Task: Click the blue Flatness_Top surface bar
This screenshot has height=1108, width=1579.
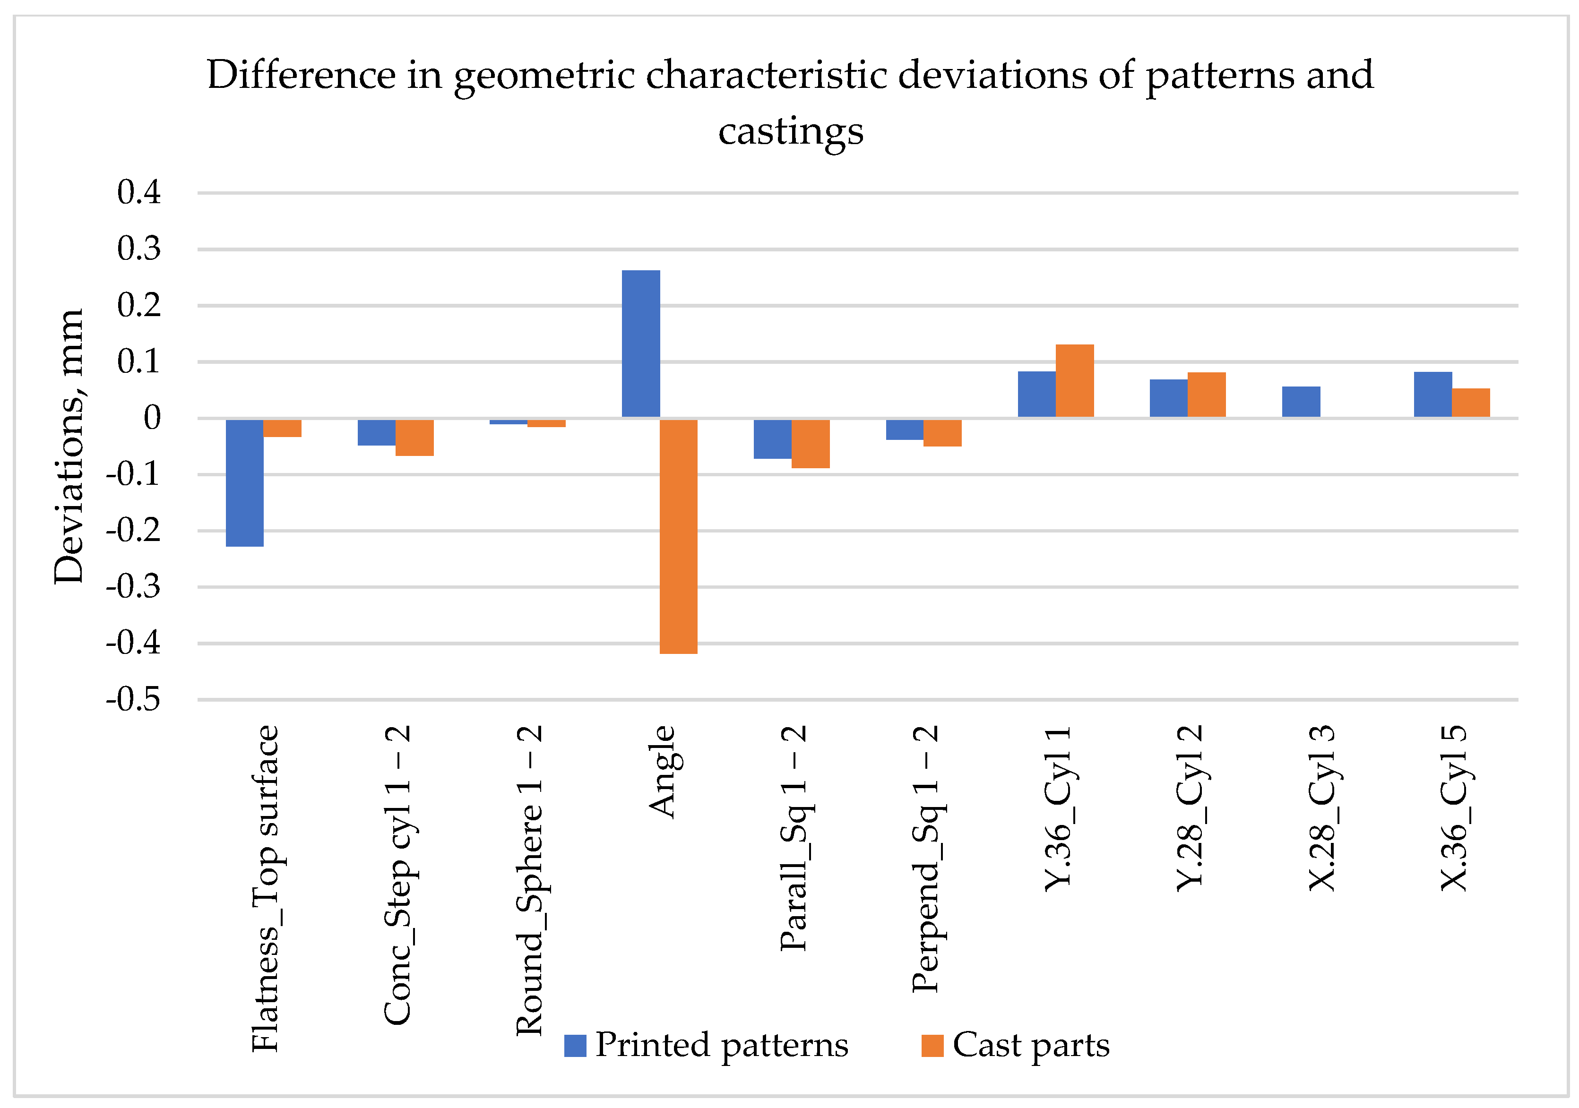Action: click(244, 482)
